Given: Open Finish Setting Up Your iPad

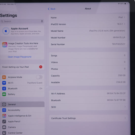Looking at the screenshot, I should 22,67.
